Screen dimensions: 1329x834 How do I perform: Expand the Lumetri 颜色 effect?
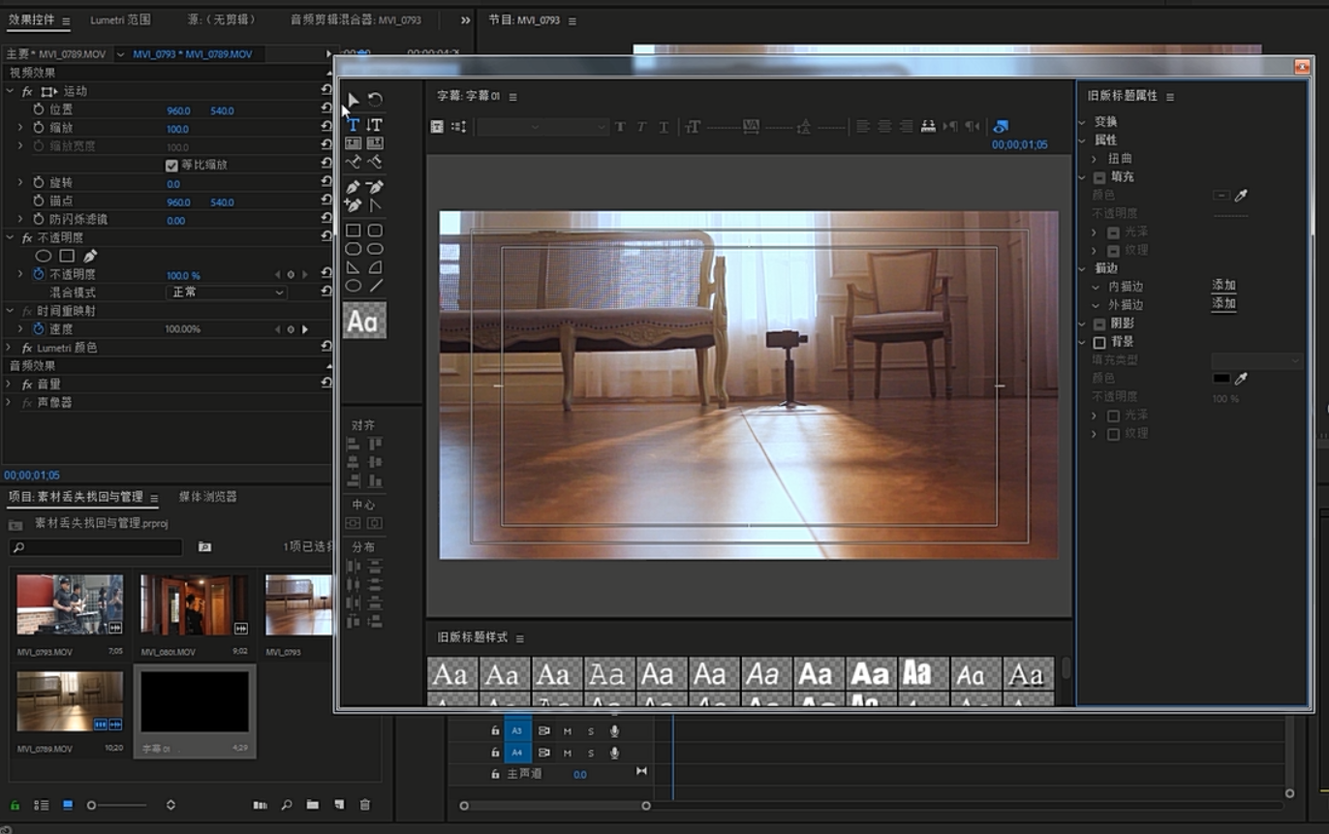9,347
